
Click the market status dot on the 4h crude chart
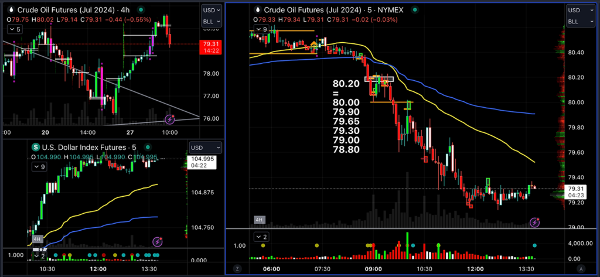[x=142, y=9]
